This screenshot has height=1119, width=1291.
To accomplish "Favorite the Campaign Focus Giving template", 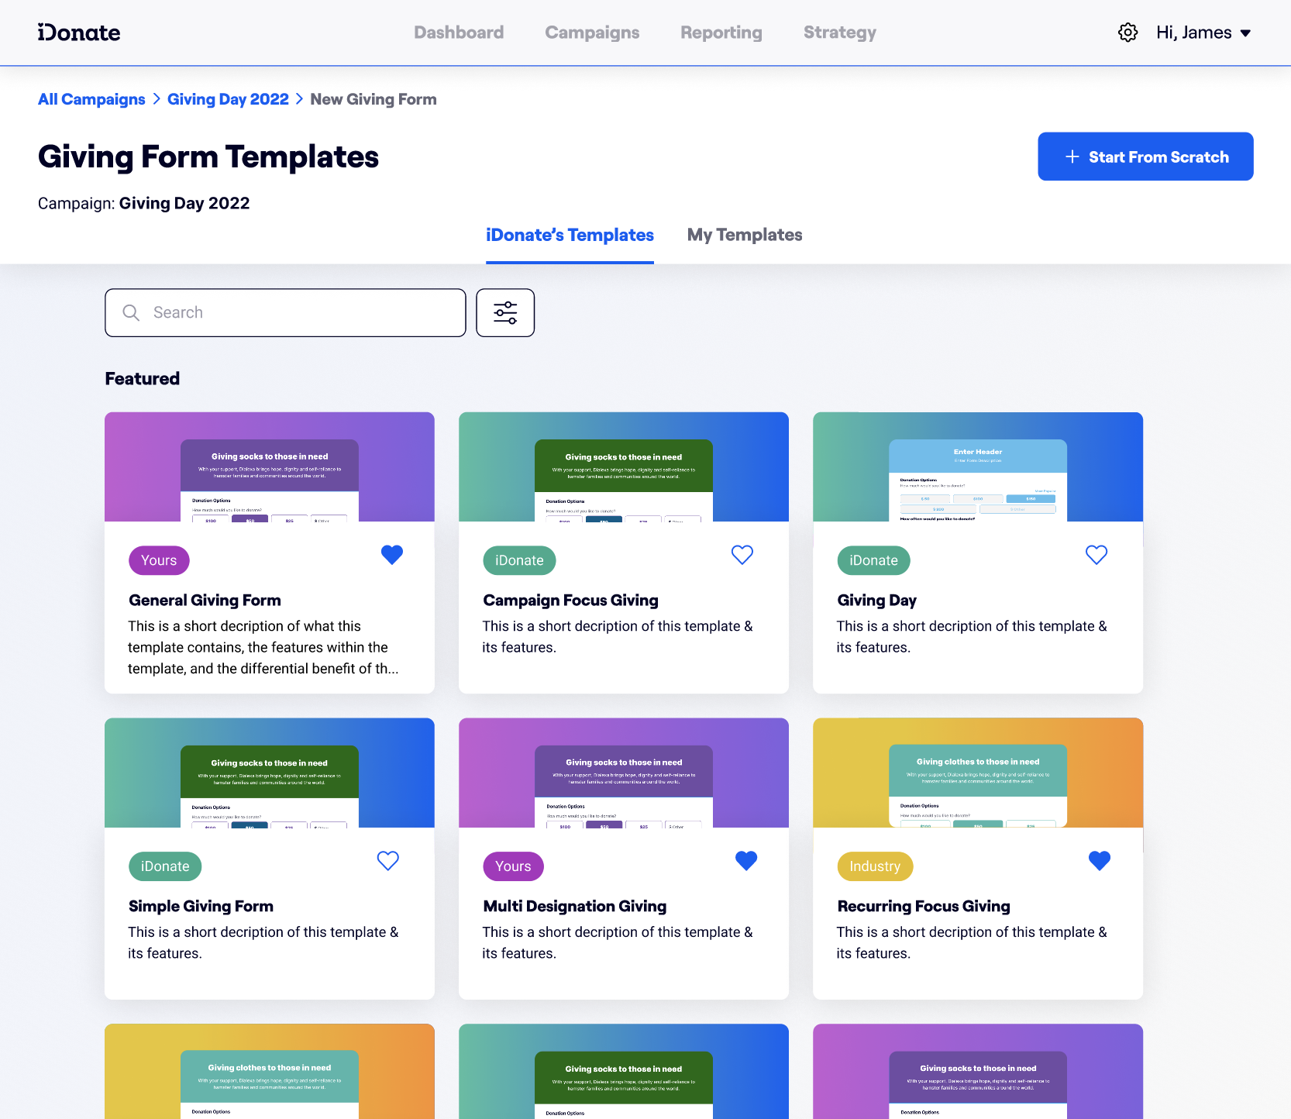I will (x=742, y=555).
